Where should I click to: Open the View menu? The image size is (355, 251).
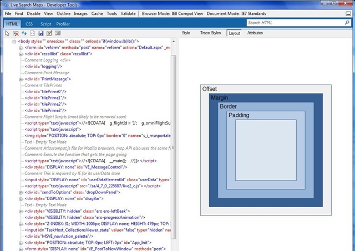click(x=48, y=13)
